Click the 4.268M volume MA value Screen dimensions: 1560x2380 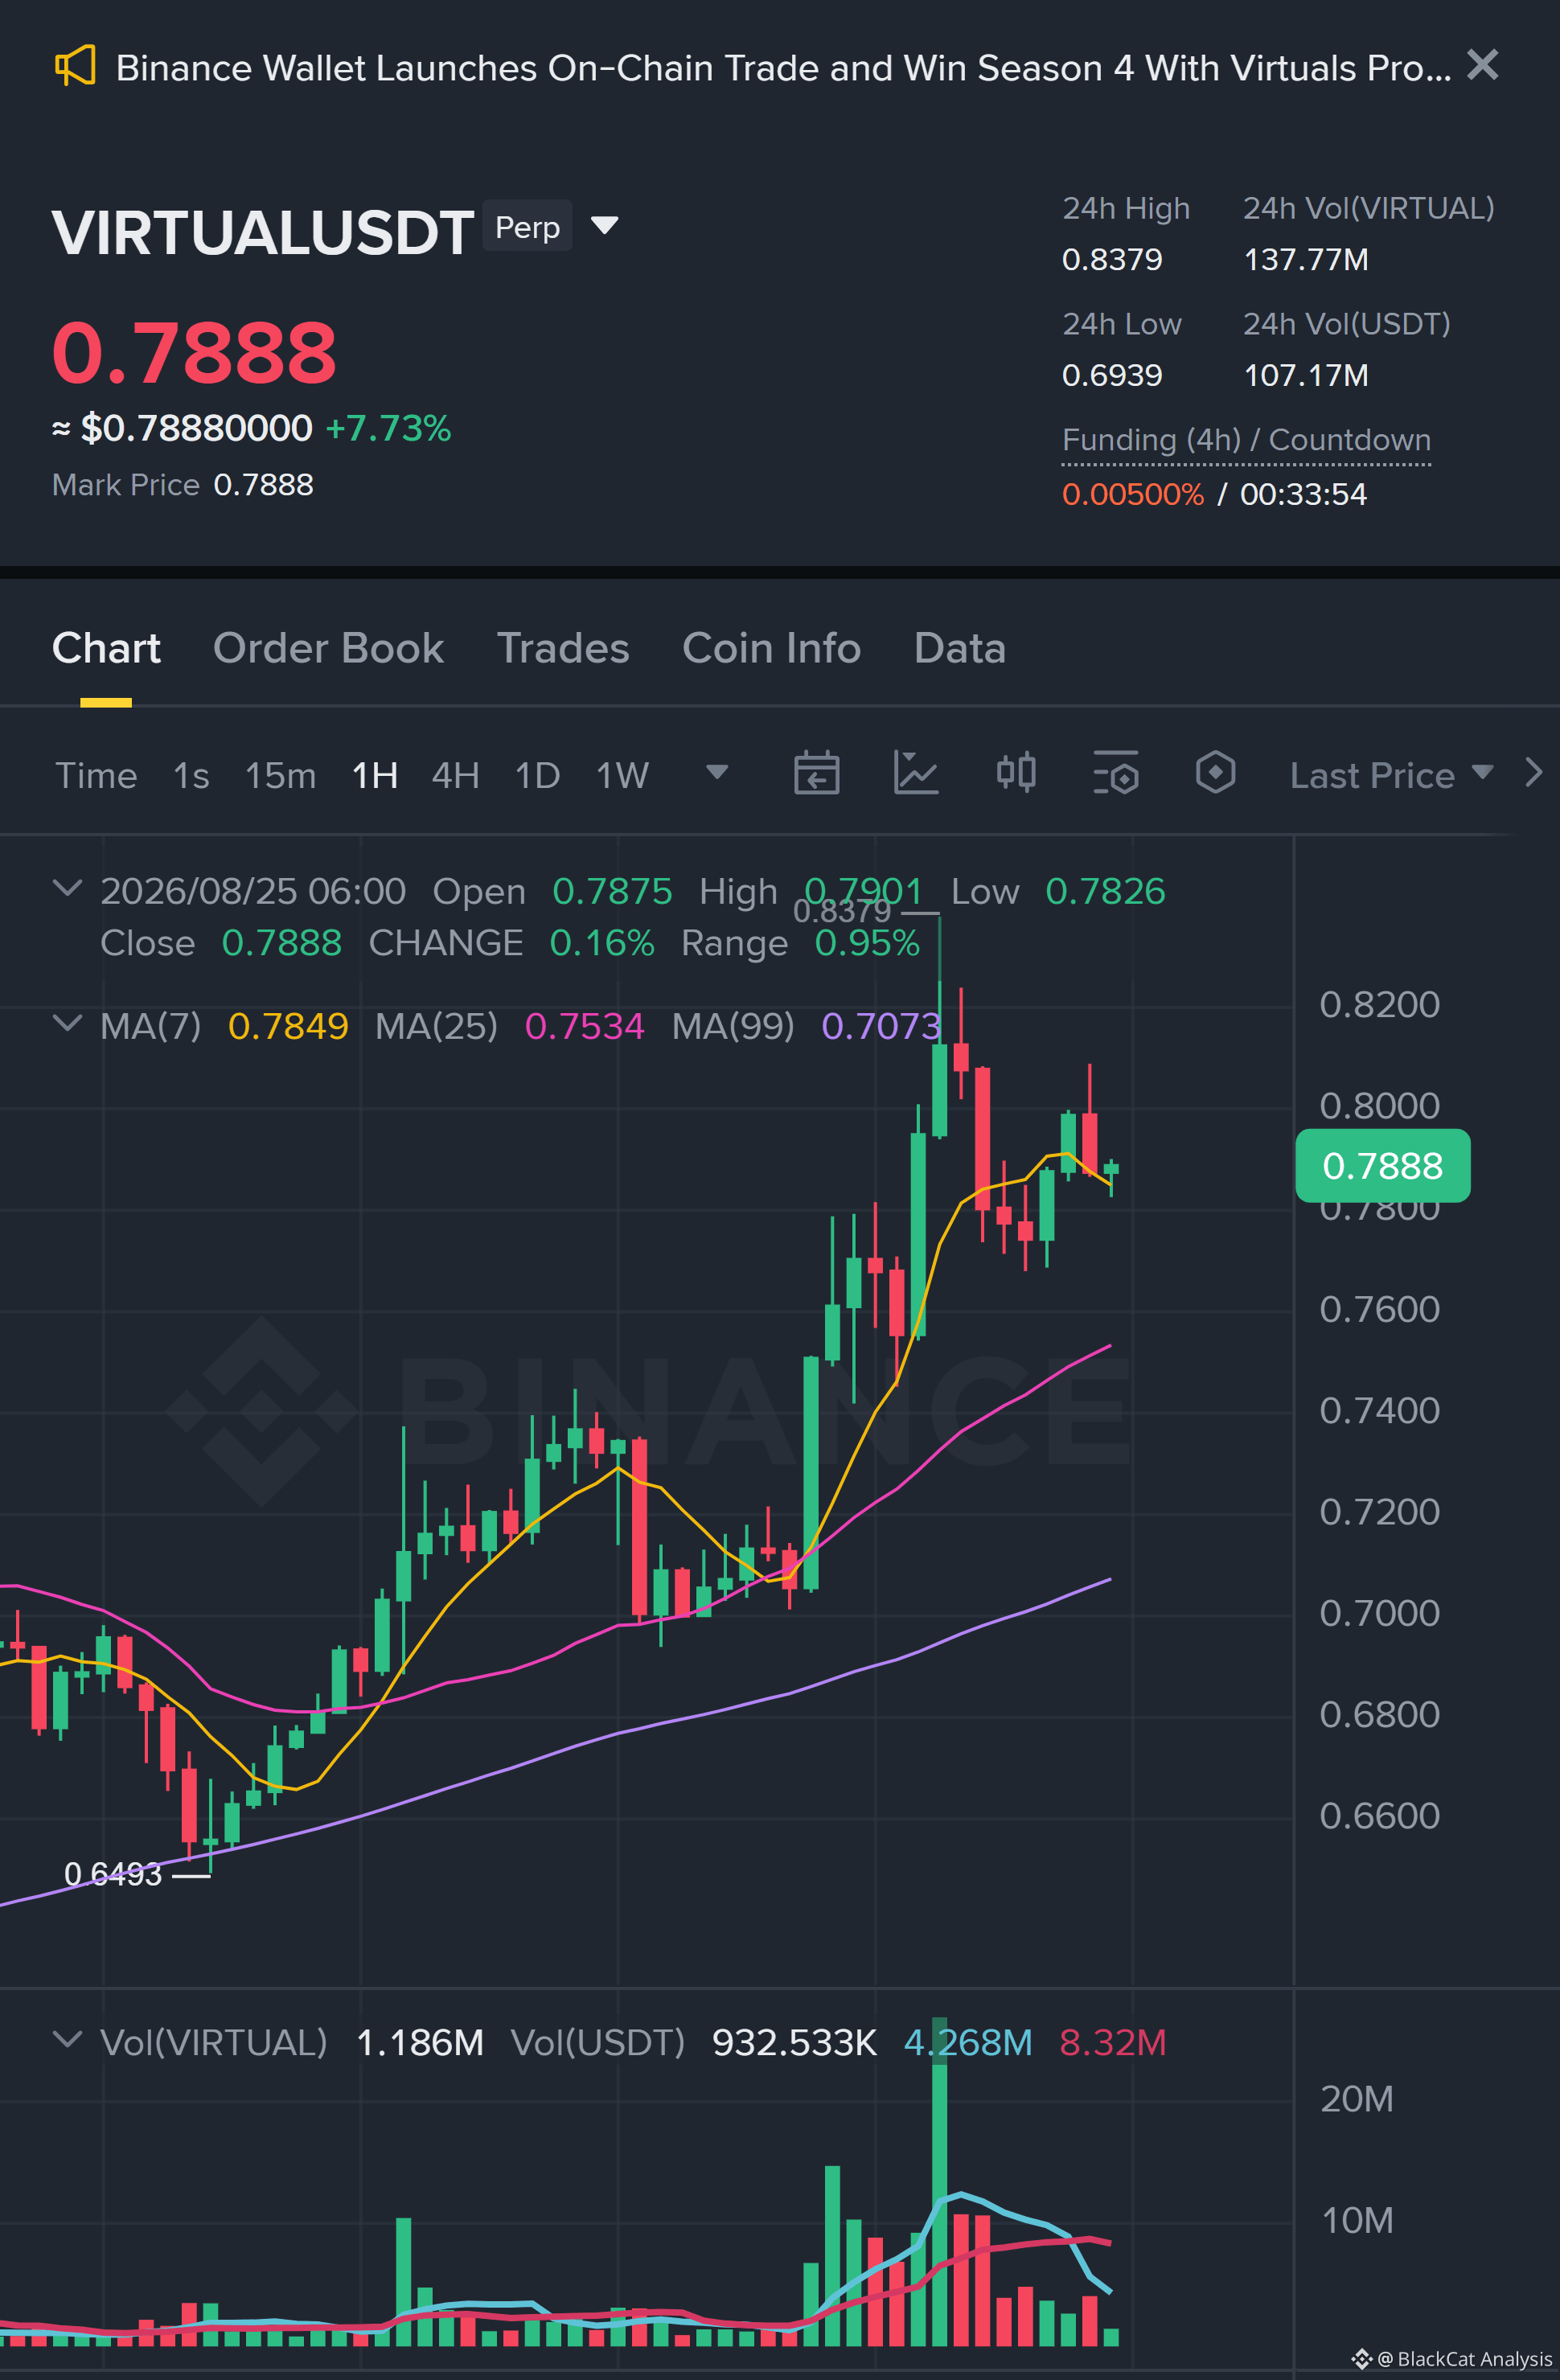click(968, 2043)
